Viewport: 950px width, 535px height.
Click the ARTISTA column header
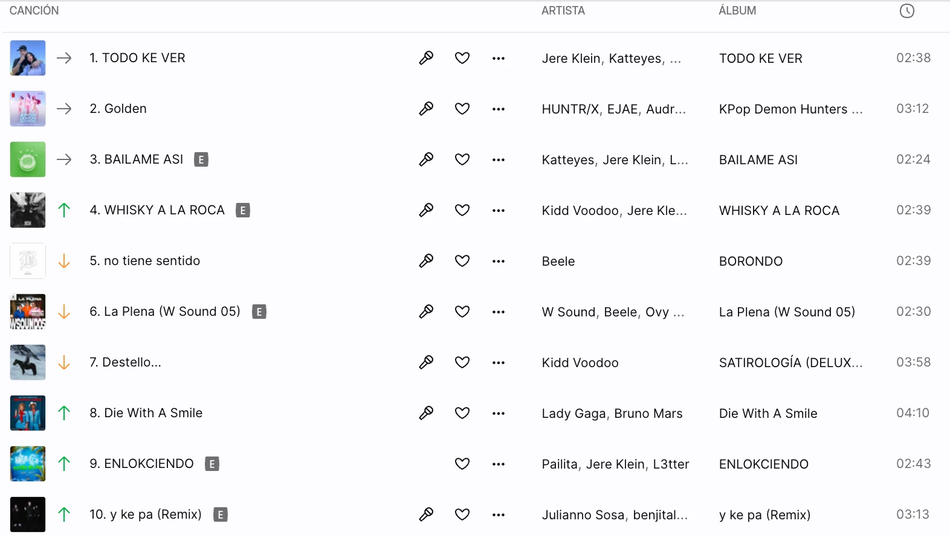tap(563, 11)
